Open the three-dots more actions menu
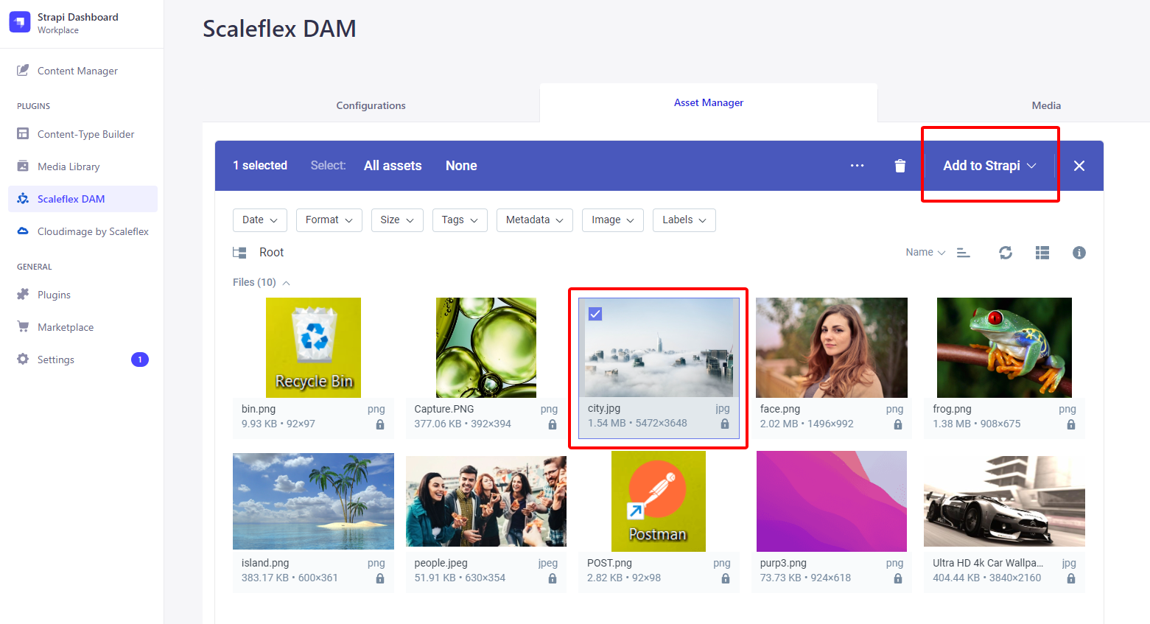The height and width of the screenshot is (624, 1150). [x=857, y=166]
